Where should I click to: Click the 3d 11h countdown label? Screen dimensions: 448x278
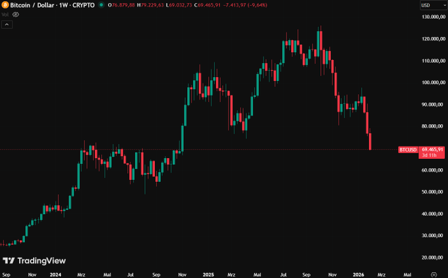click(x=430, y=155)
